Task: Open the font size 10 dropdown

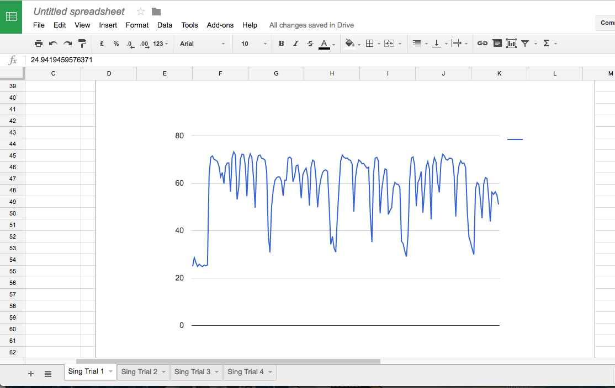Action: click(254, 44)
